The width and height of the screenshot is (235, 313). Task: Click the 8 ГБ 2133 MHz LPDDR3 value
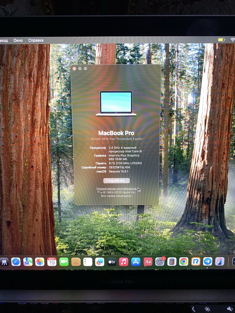[125, 163]
